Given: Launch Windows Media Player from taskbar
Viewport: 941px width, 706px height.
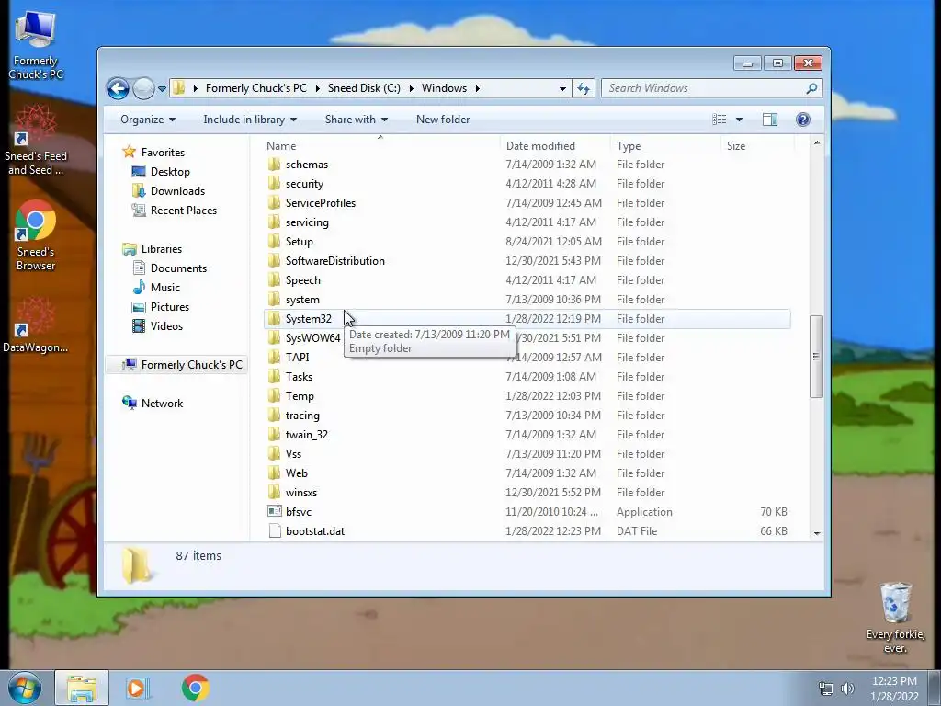Looking at the screenshot, I should coord(137,688).
